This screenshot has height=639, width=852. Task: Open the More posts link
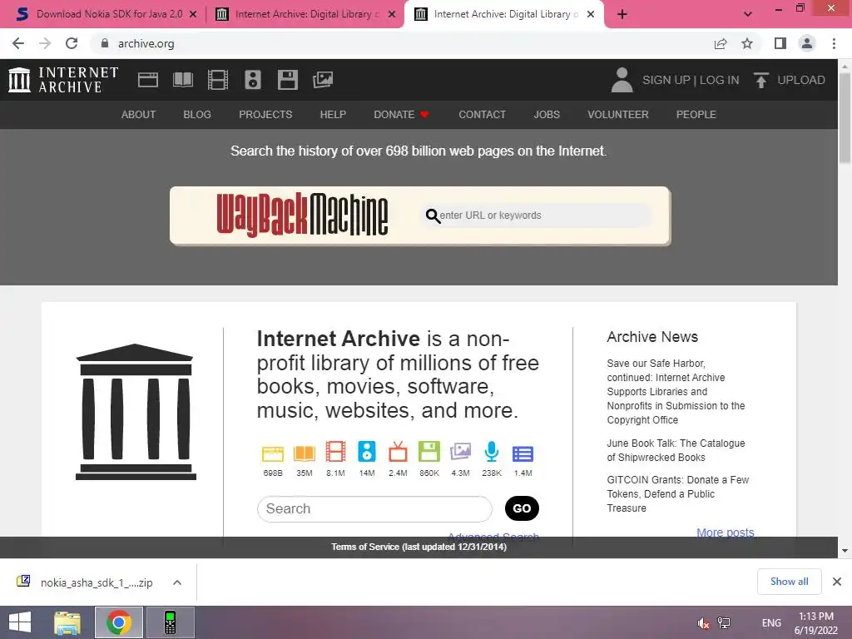pyautogui.click(x=726, y=532)
